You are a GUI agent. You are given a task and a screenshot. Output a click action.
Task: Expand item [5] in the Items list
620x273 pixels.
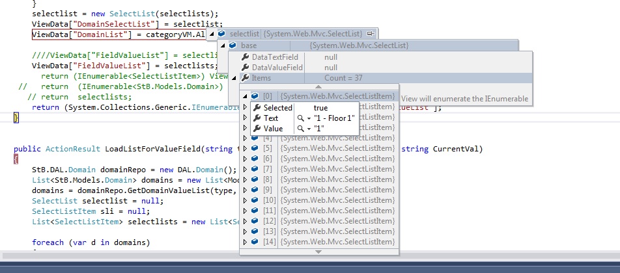pos(245,148)
